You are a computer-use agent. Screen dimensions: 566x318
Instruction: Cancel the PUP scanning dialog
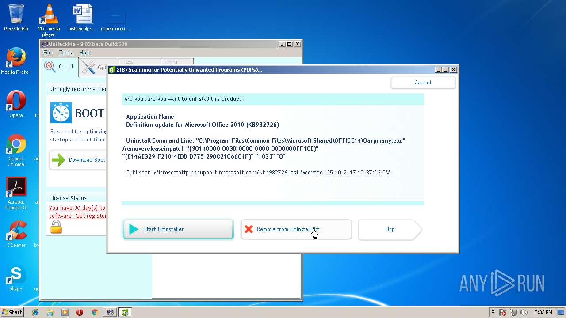tap(423, 83)
